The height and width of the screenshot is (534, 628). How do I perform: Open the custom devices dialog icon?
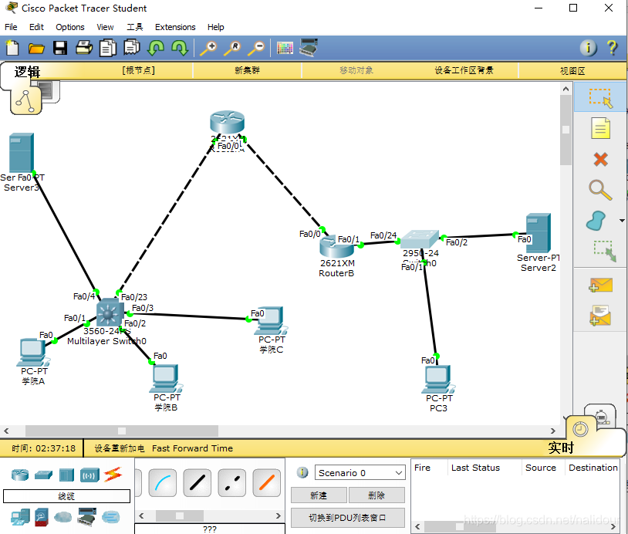[309, 47]
